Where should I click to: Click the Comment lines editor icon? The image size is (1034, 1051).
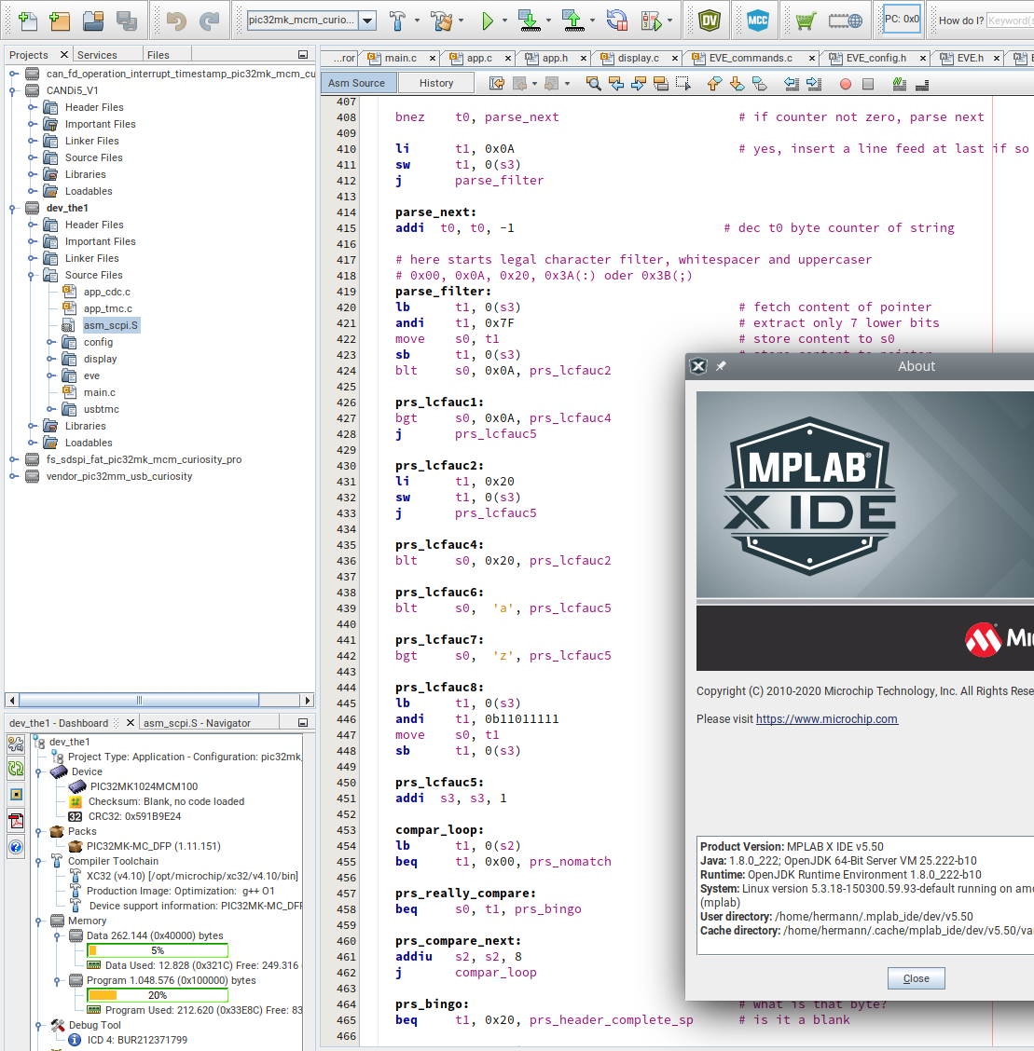click(x=899, y=84)
